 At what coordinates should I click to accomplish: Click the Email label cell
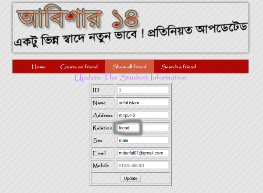[x=103, y=153]
